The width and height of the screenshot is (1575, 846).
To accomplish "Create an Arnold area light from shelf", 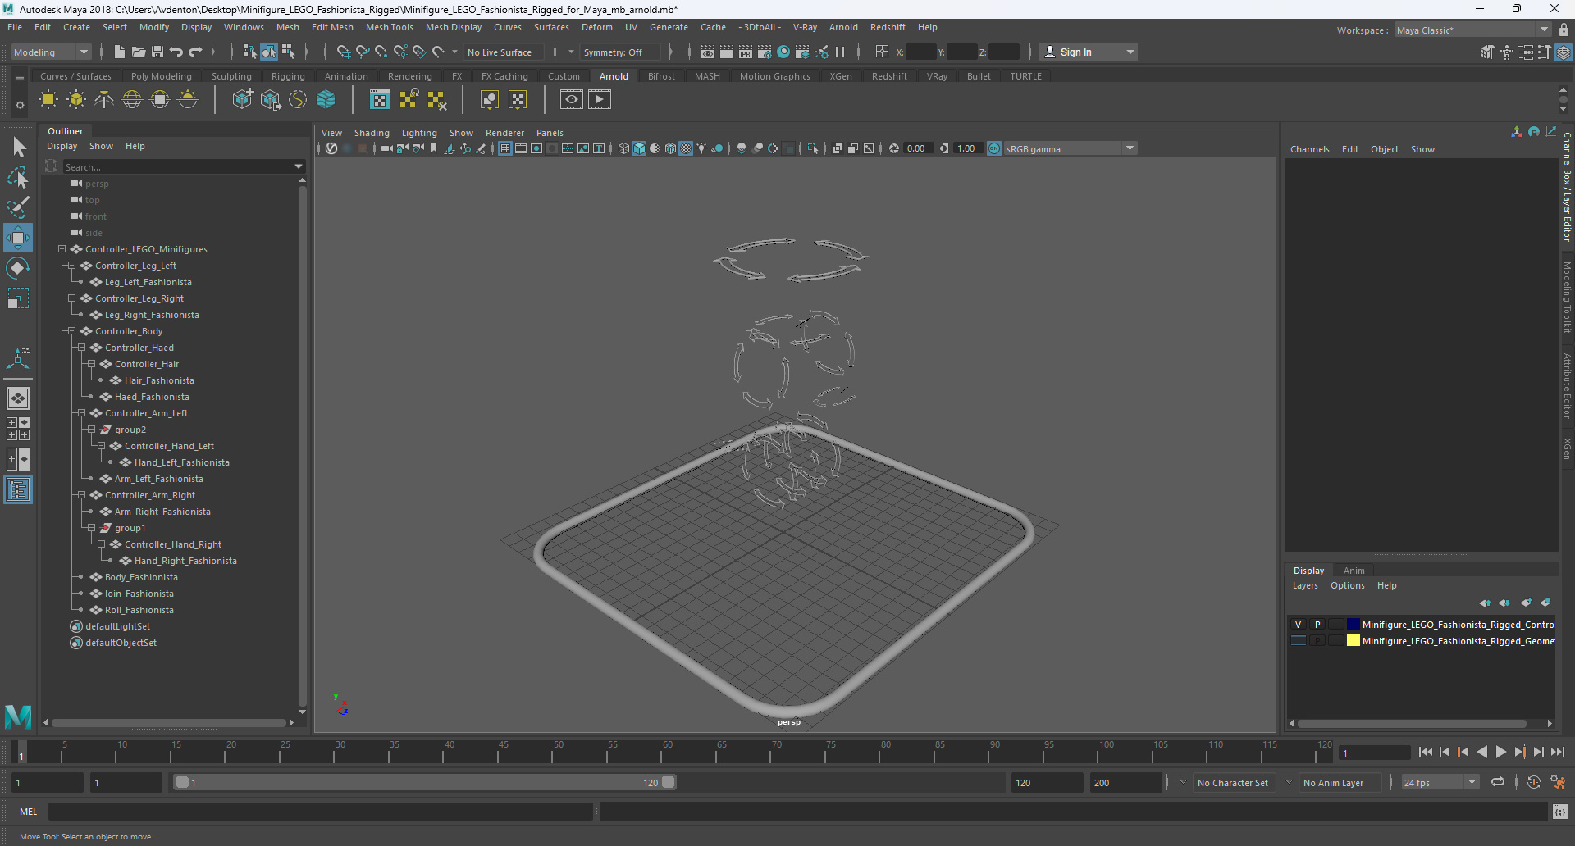I will (x=48, y=100).
